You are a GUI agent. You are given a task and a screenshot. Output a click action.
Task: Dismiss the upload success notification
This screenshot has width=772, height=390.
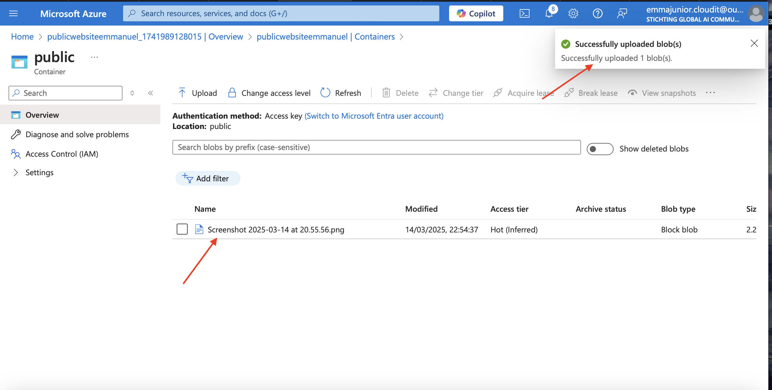(754, 44)
